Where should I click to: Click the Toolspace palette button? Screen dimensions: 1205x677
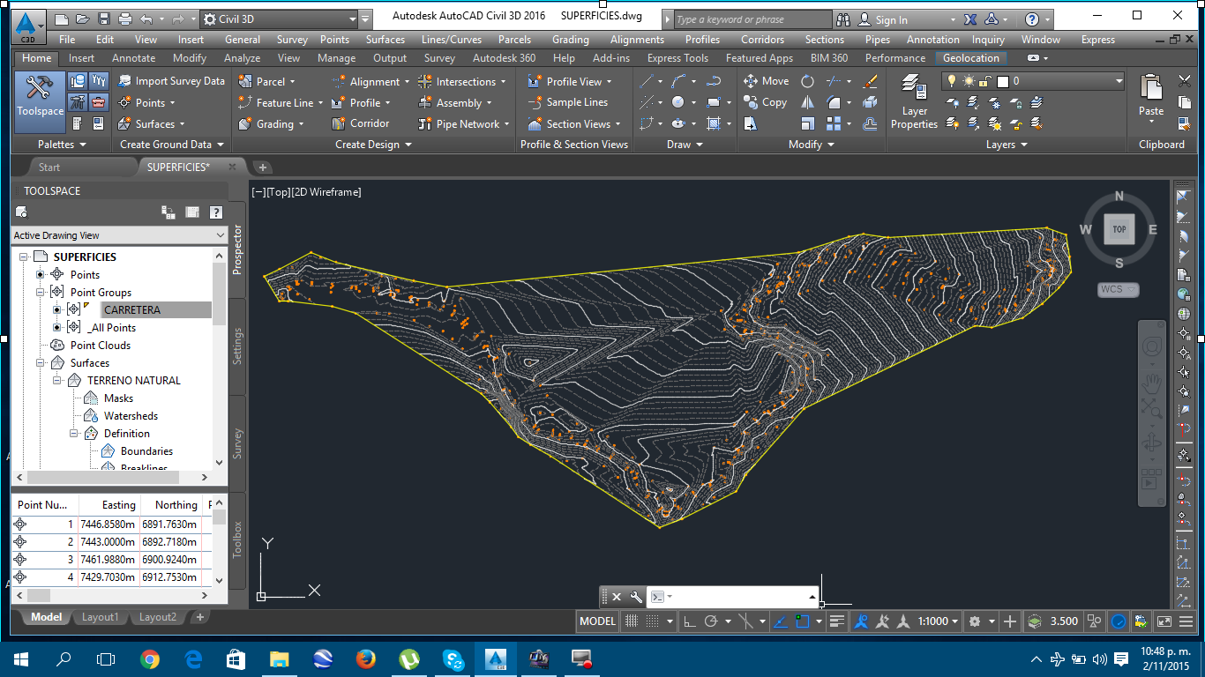(40, 99)
